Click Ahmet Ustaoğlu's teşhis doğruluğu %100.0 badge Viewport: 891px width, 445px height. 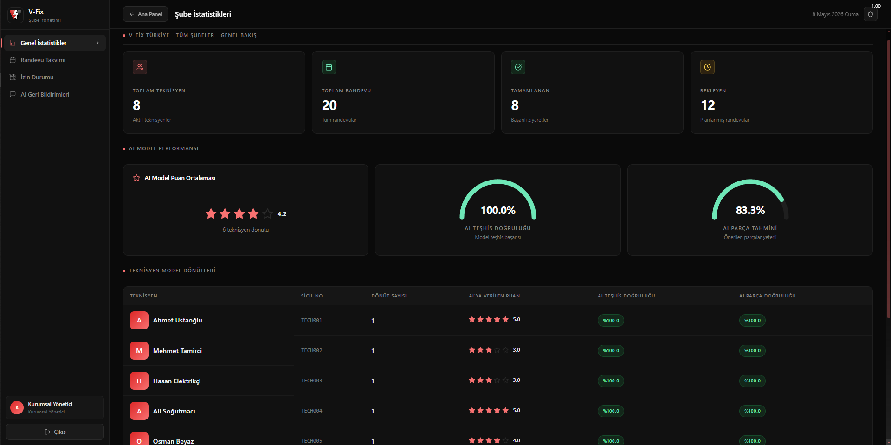coord(611,320)
